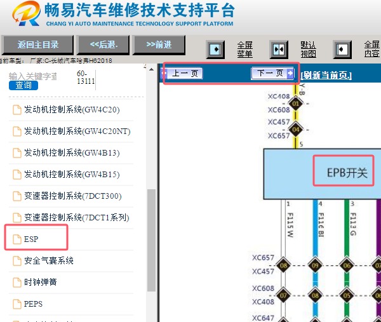Screen dimensions: 381x322
Task: Click the 刷新当前页 link
Action: (326, 76)
